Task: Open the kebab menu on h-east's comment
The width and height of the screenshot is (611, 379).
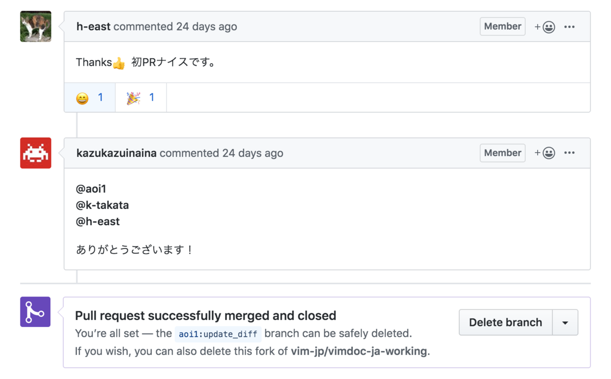Action: [x=569, y=26]
